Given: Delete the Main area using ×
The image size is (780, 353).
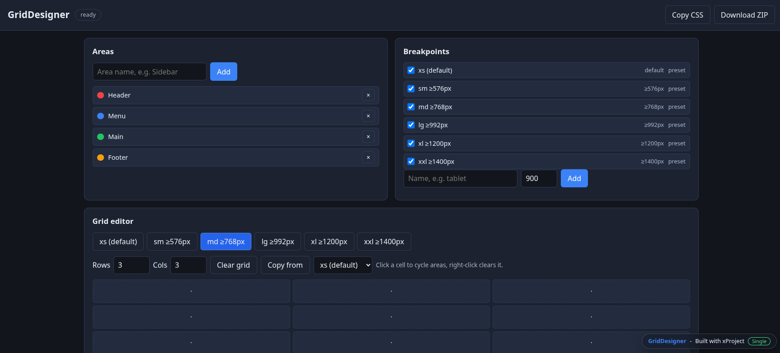Looking at the screenshot, I should click(x=368, y=137).
